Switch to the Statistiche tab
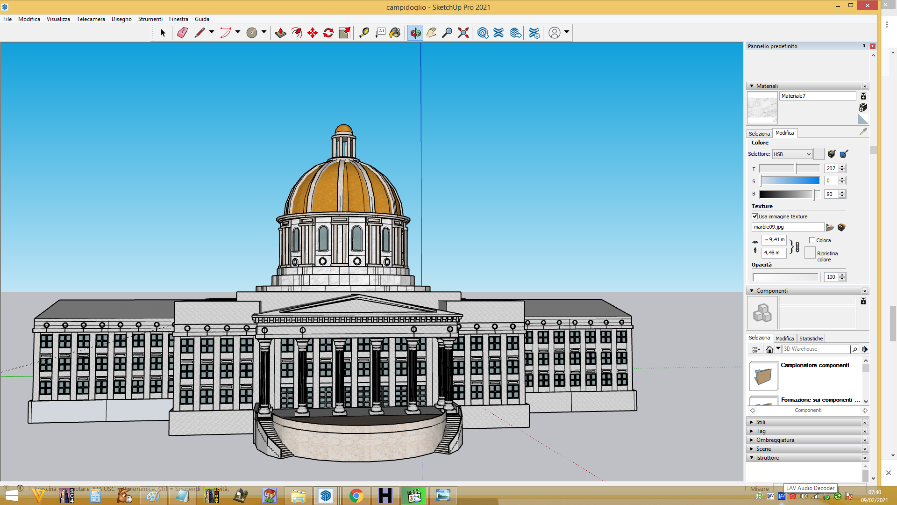The height and width of the screenshot is (505, 897). [x=811, y=339]
